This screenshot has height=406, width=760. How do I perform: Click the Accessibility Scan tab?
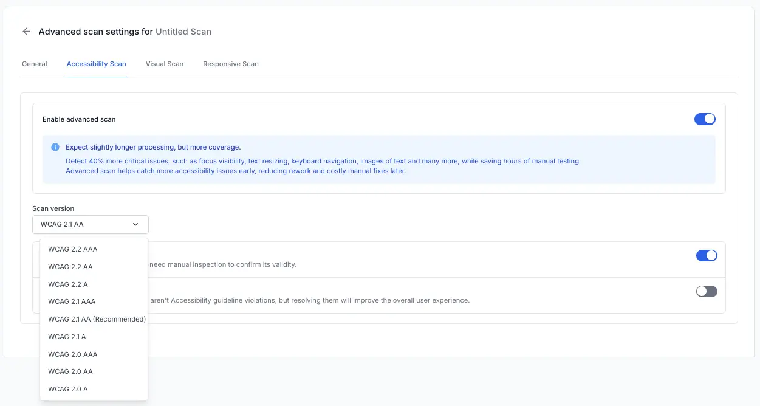(97, 64)
